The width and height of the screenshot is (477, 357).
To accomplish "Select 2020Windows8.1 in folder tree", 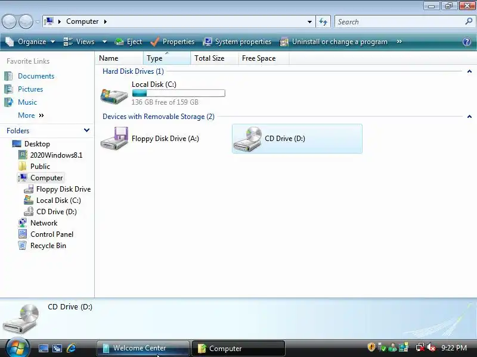I will (56, 155).
